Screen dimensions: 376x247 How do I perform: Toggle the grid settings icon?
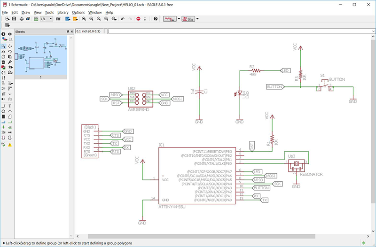pos(6,25)
